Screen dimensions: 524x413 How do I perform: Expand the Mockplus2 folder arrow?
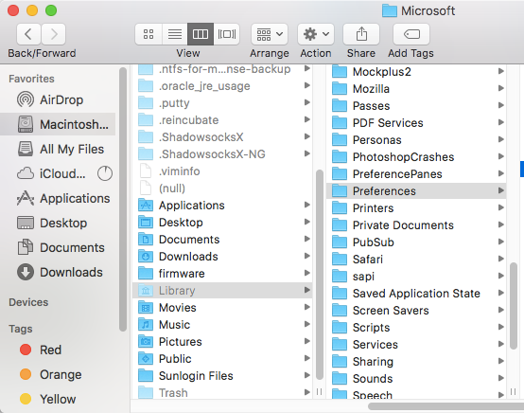tap(500, 71)
